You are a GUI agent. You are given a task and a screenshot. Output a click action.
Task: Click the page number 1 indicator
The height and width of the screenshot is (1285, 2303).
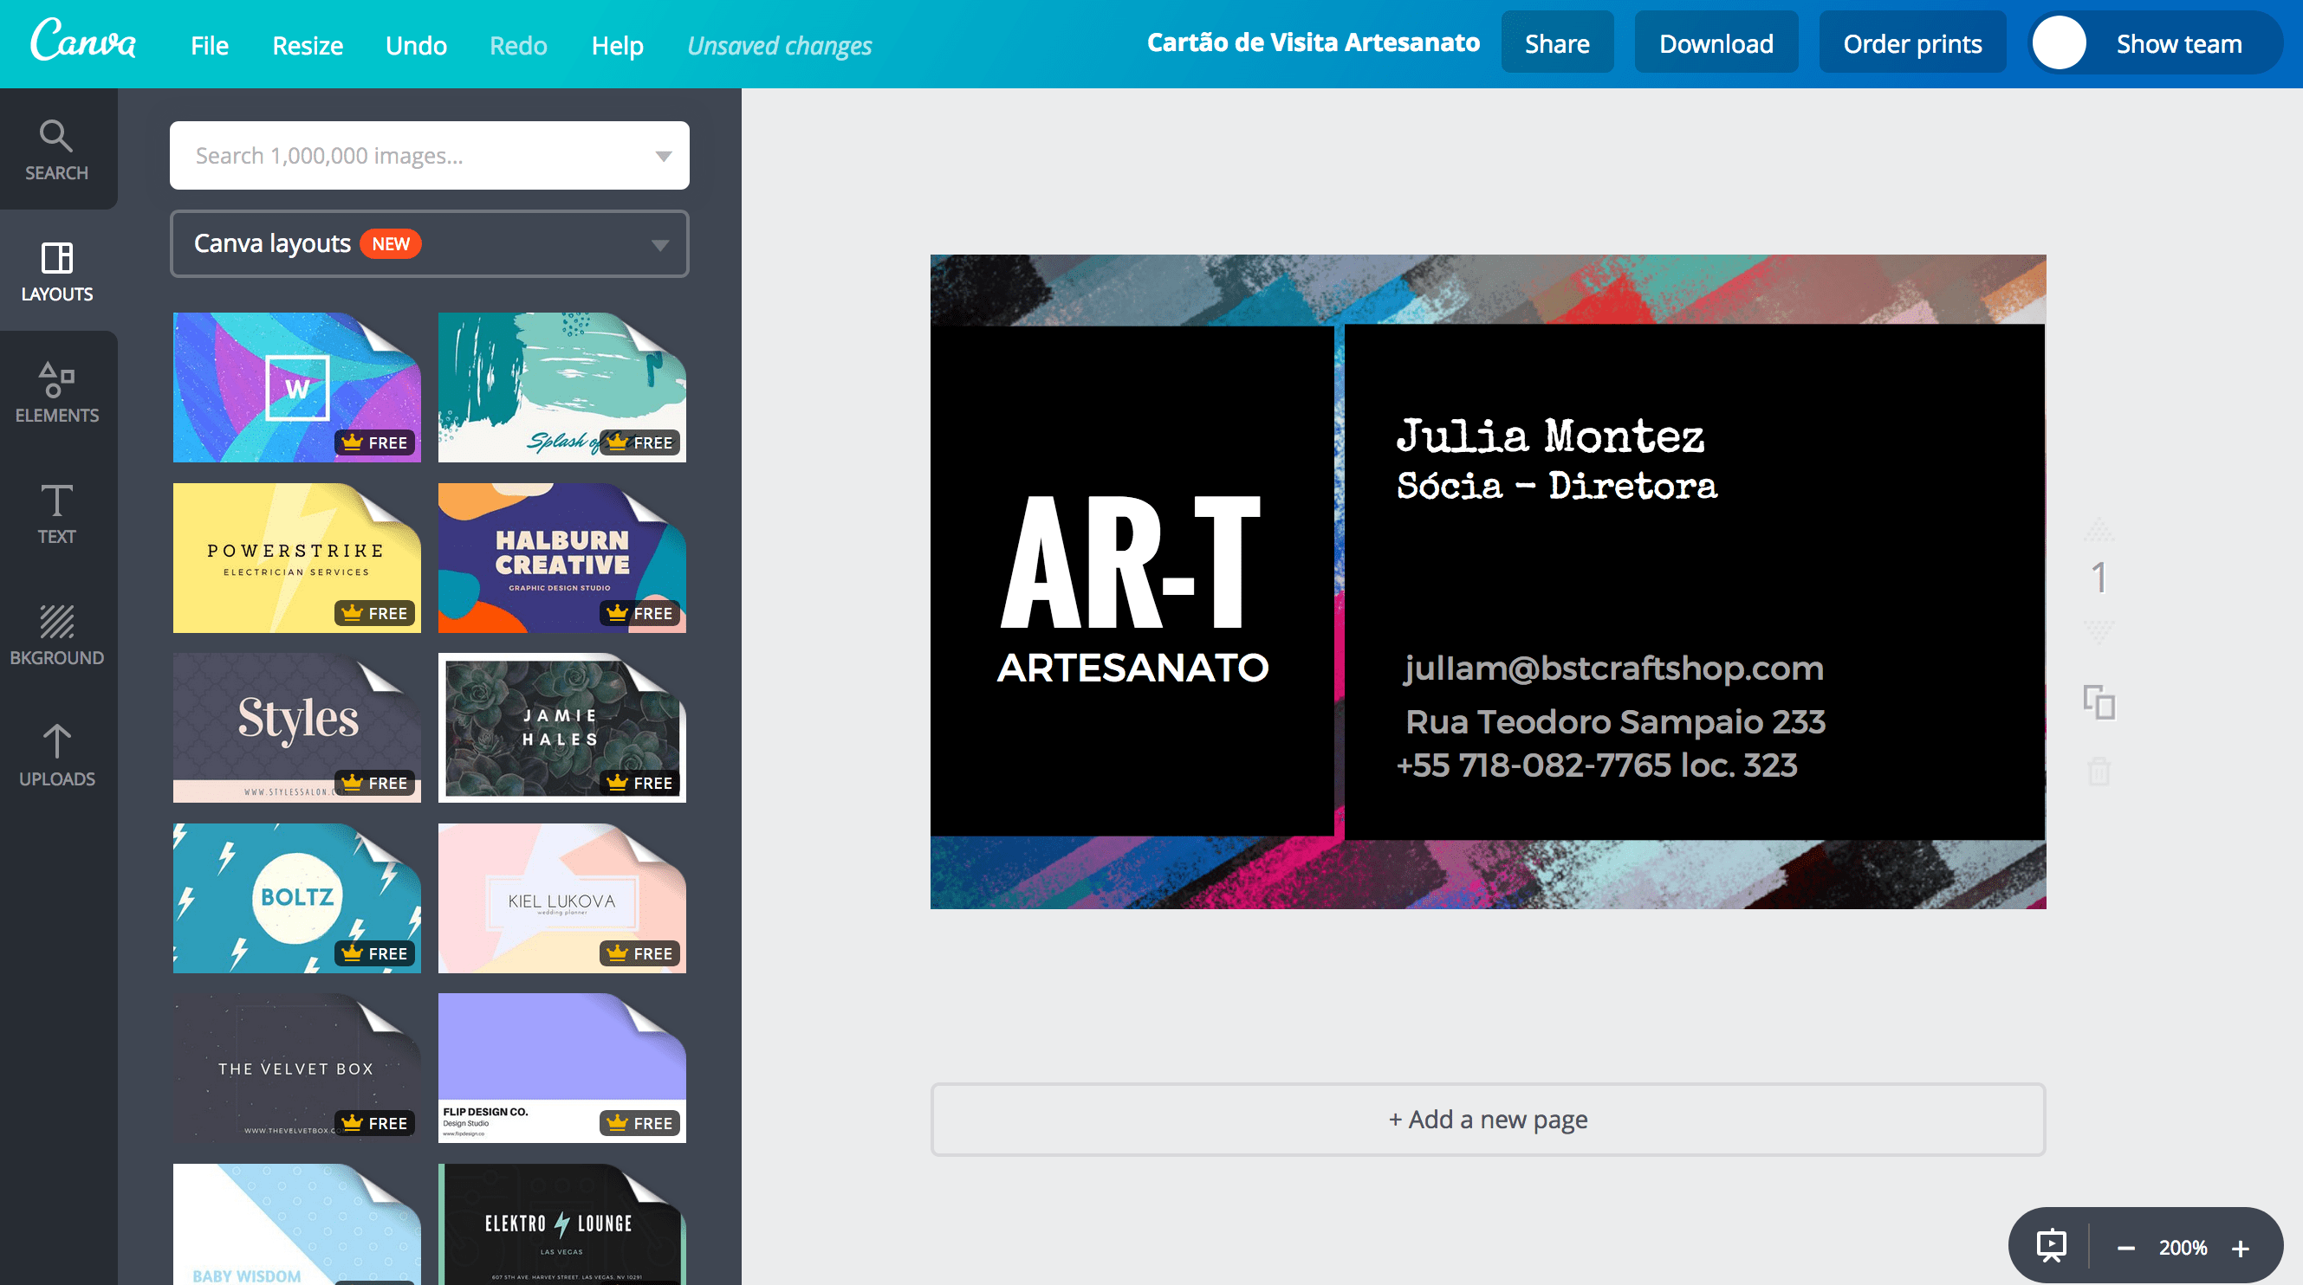[2099, 579]
